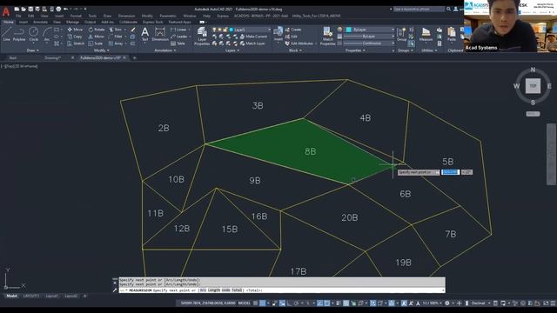This screenshot has width=557, height=313.
Task: Click the Undo arrow in Quick Access
Action: [x=66, y=9]
